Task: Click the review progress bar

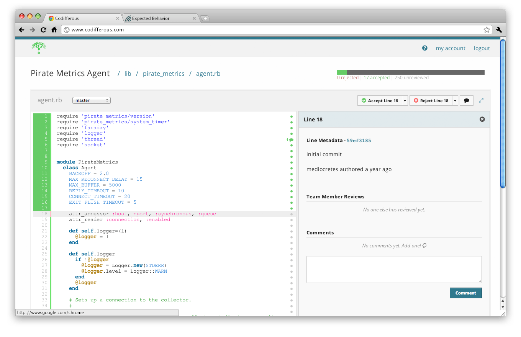Action: [411, 72]
